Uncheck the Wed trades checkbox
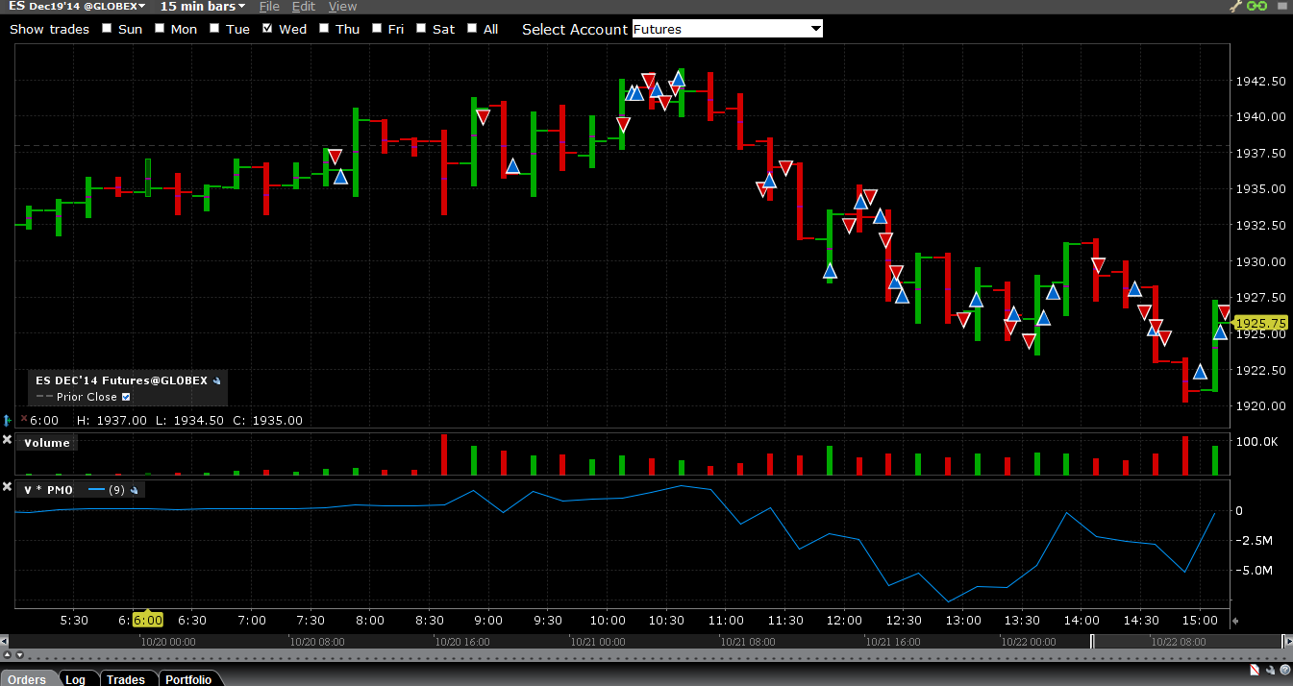The image size is (1293, 686). [x=267, y=29]
